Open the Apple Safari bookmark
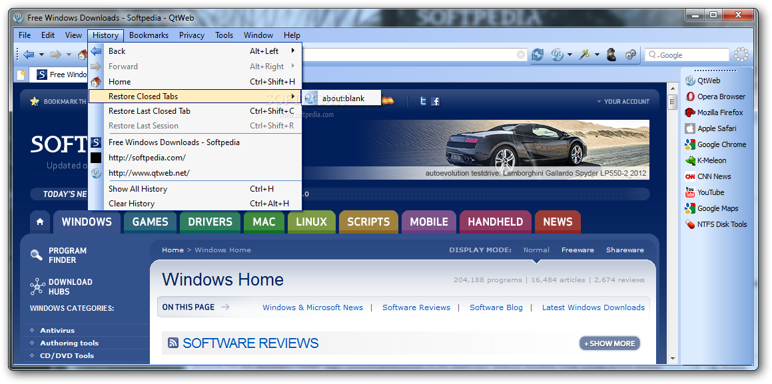The height and width of the screenshot is (384, 772). [x=711, y=128]
